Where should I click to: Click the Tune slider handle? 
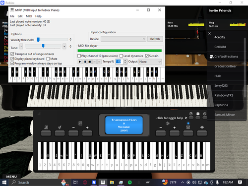coord(43,46)
